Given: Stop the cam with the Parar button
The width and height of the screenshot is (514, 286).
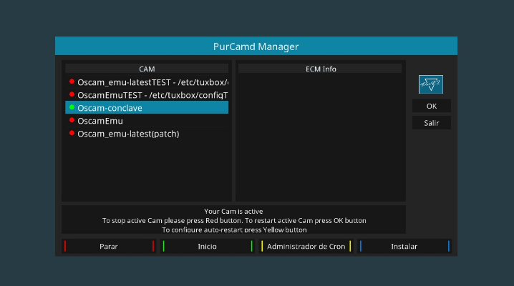Looking at the screenshot, I should (109, 246).
